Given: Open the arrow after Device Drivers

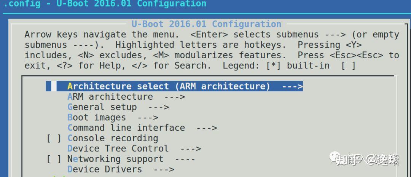Looking at the screenshot, I should [164, 169].
